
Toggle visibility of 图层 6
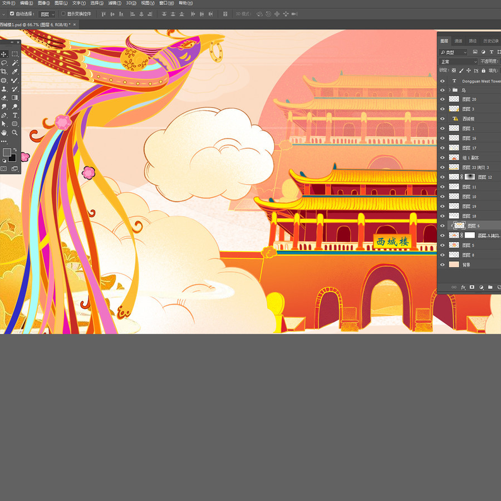[x=443, y=225]
